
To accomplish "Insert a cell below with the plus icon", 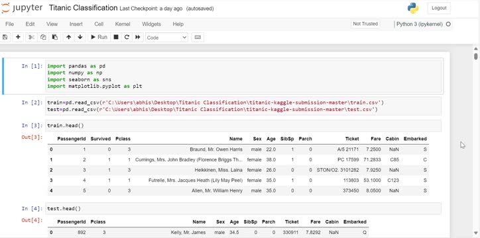I will (18, 37).
